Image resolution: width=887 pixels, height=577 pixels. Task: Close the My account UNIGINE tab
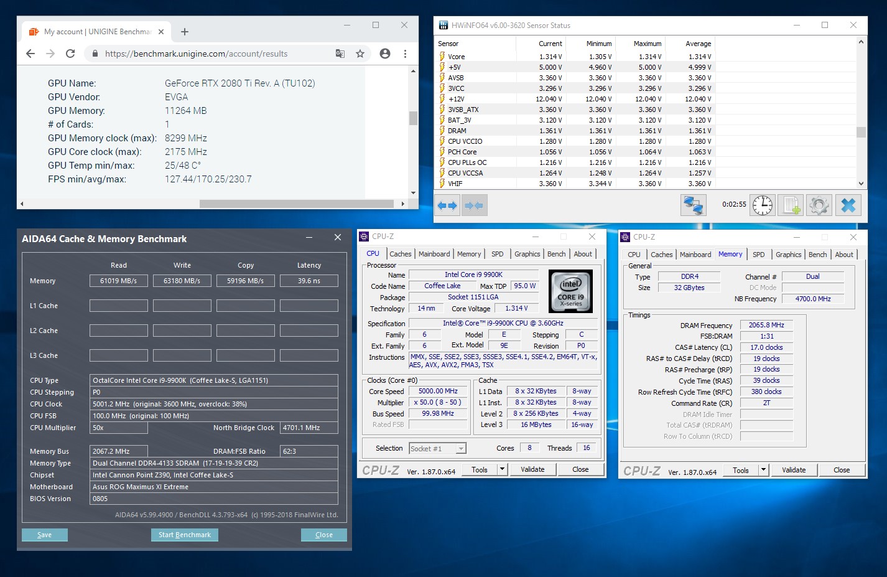(161, 32)
